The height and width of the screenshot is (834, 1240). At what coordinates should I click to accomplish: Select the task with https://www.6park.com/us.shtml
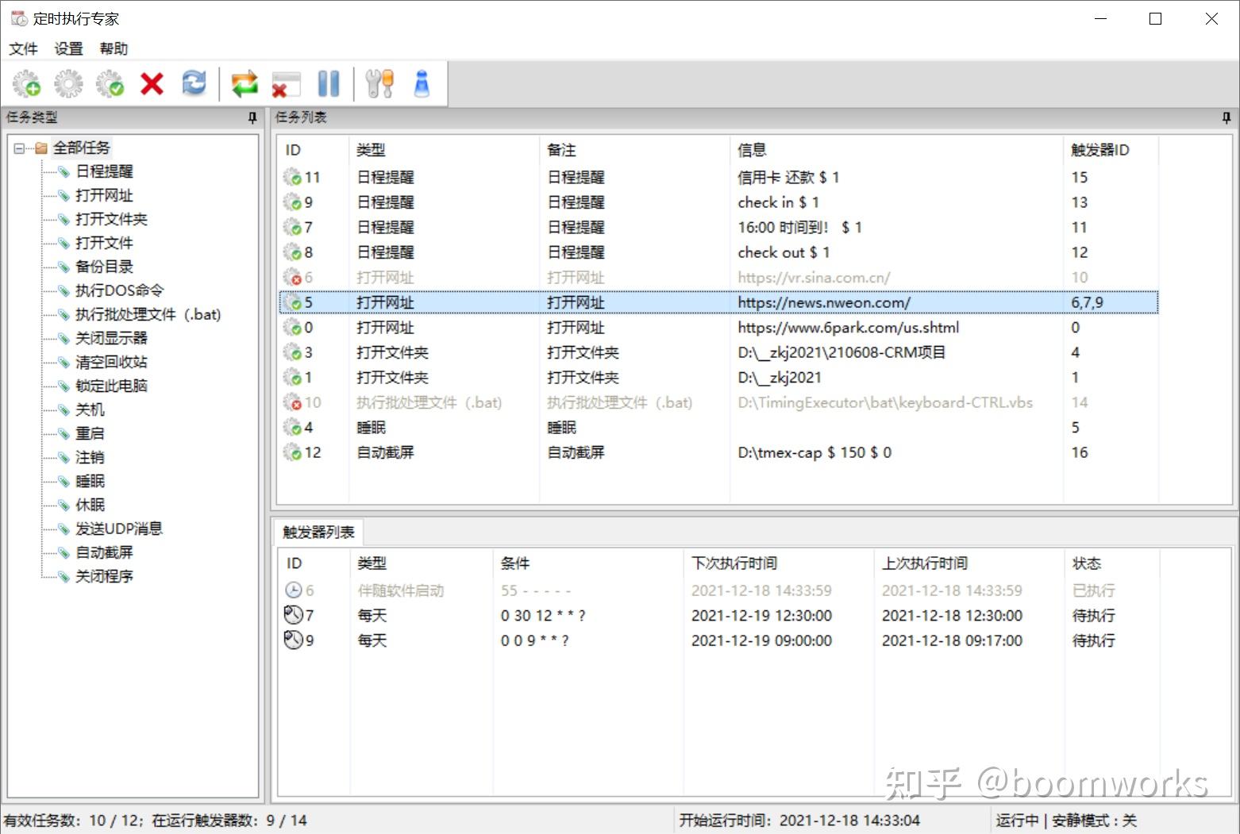718,327
